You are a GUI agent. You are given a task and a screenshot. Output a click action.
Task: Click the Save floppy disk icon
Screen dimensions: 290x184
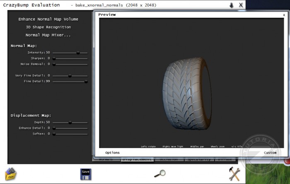click(x=85, y=173)
